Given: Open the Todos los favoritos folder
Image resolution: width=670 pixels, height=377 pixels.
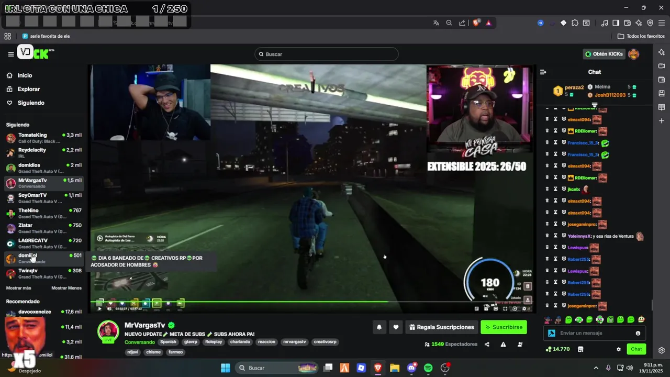Looking at the screenshot, I should point(641,36).
